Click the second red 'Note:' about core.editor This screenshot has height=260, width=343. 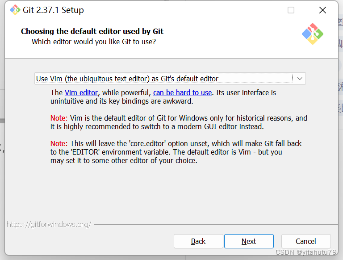(59, 143)
